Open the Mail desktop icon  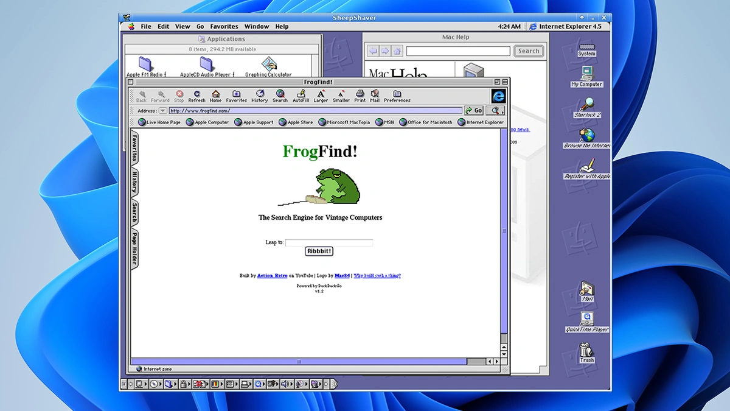coord(587,291)
